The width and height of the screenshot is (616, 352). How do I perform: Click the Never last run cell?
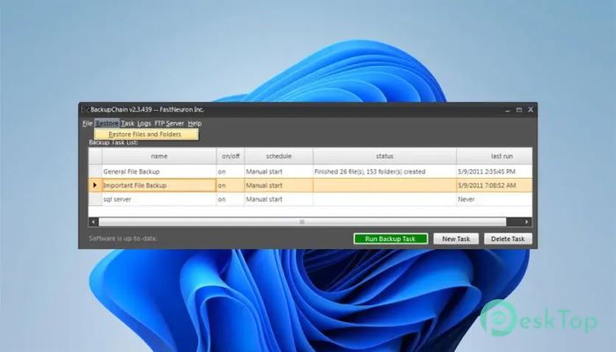tap(495, 199)
